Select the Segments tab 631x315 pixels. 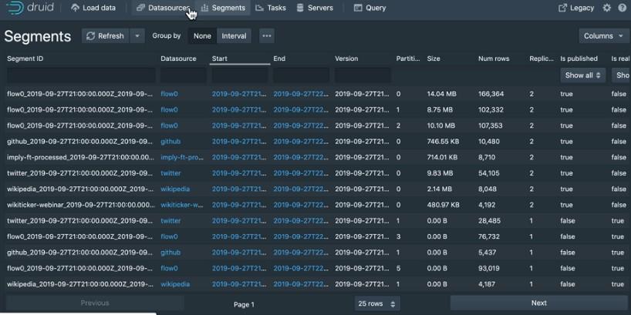[x=222, y=8]
